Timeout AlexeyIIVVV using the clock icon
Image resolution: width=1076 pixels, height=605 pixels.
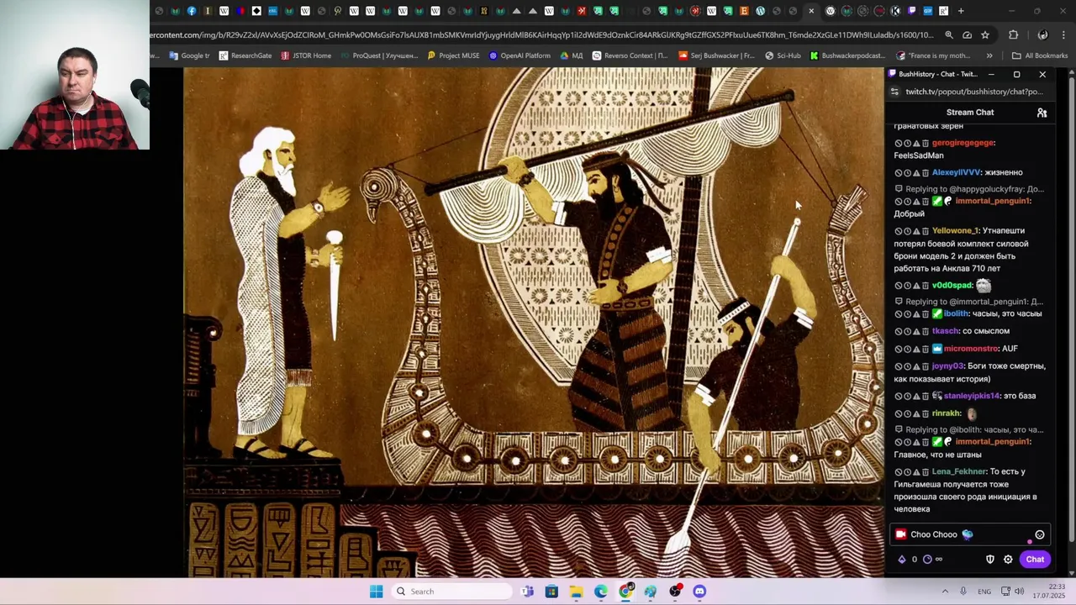pos(907,172)
